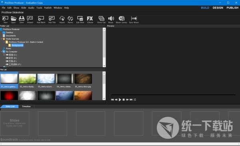Expand the 系统 (C:) drive node
Screen dimensions: 240x146
4,55
